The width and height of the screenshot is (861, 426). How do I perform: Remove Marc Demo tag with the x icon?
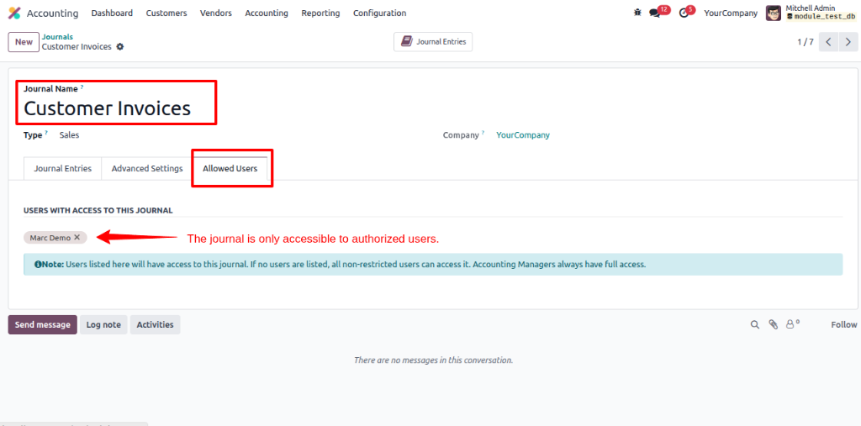[x=77, y=237]
